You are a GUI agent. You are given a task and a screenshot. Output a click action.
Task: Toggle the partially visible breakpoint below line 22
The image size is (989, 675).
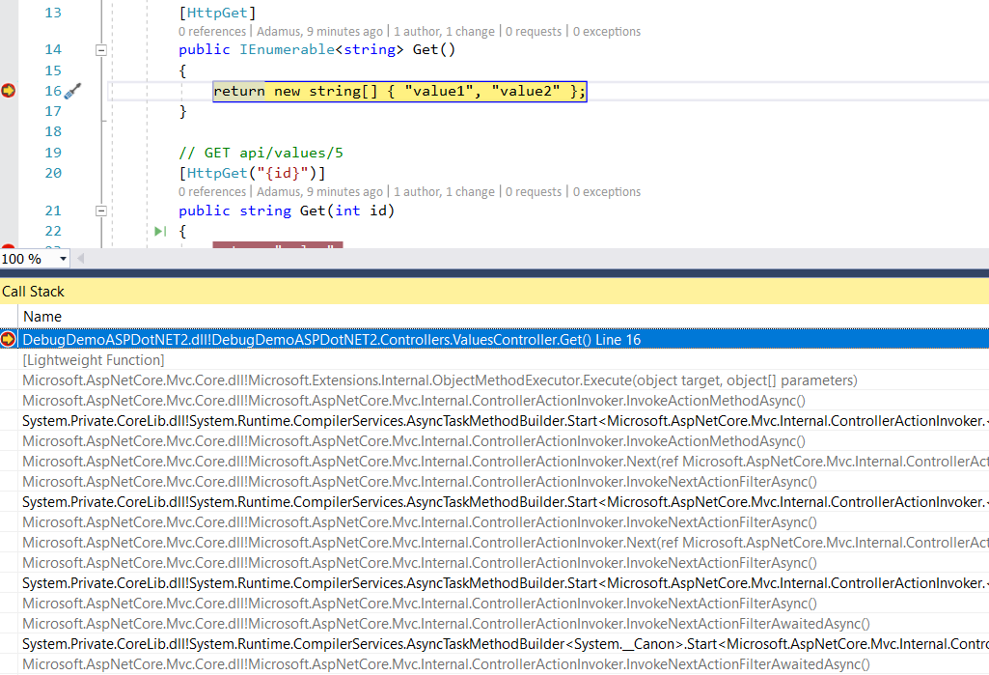(9, 250)
